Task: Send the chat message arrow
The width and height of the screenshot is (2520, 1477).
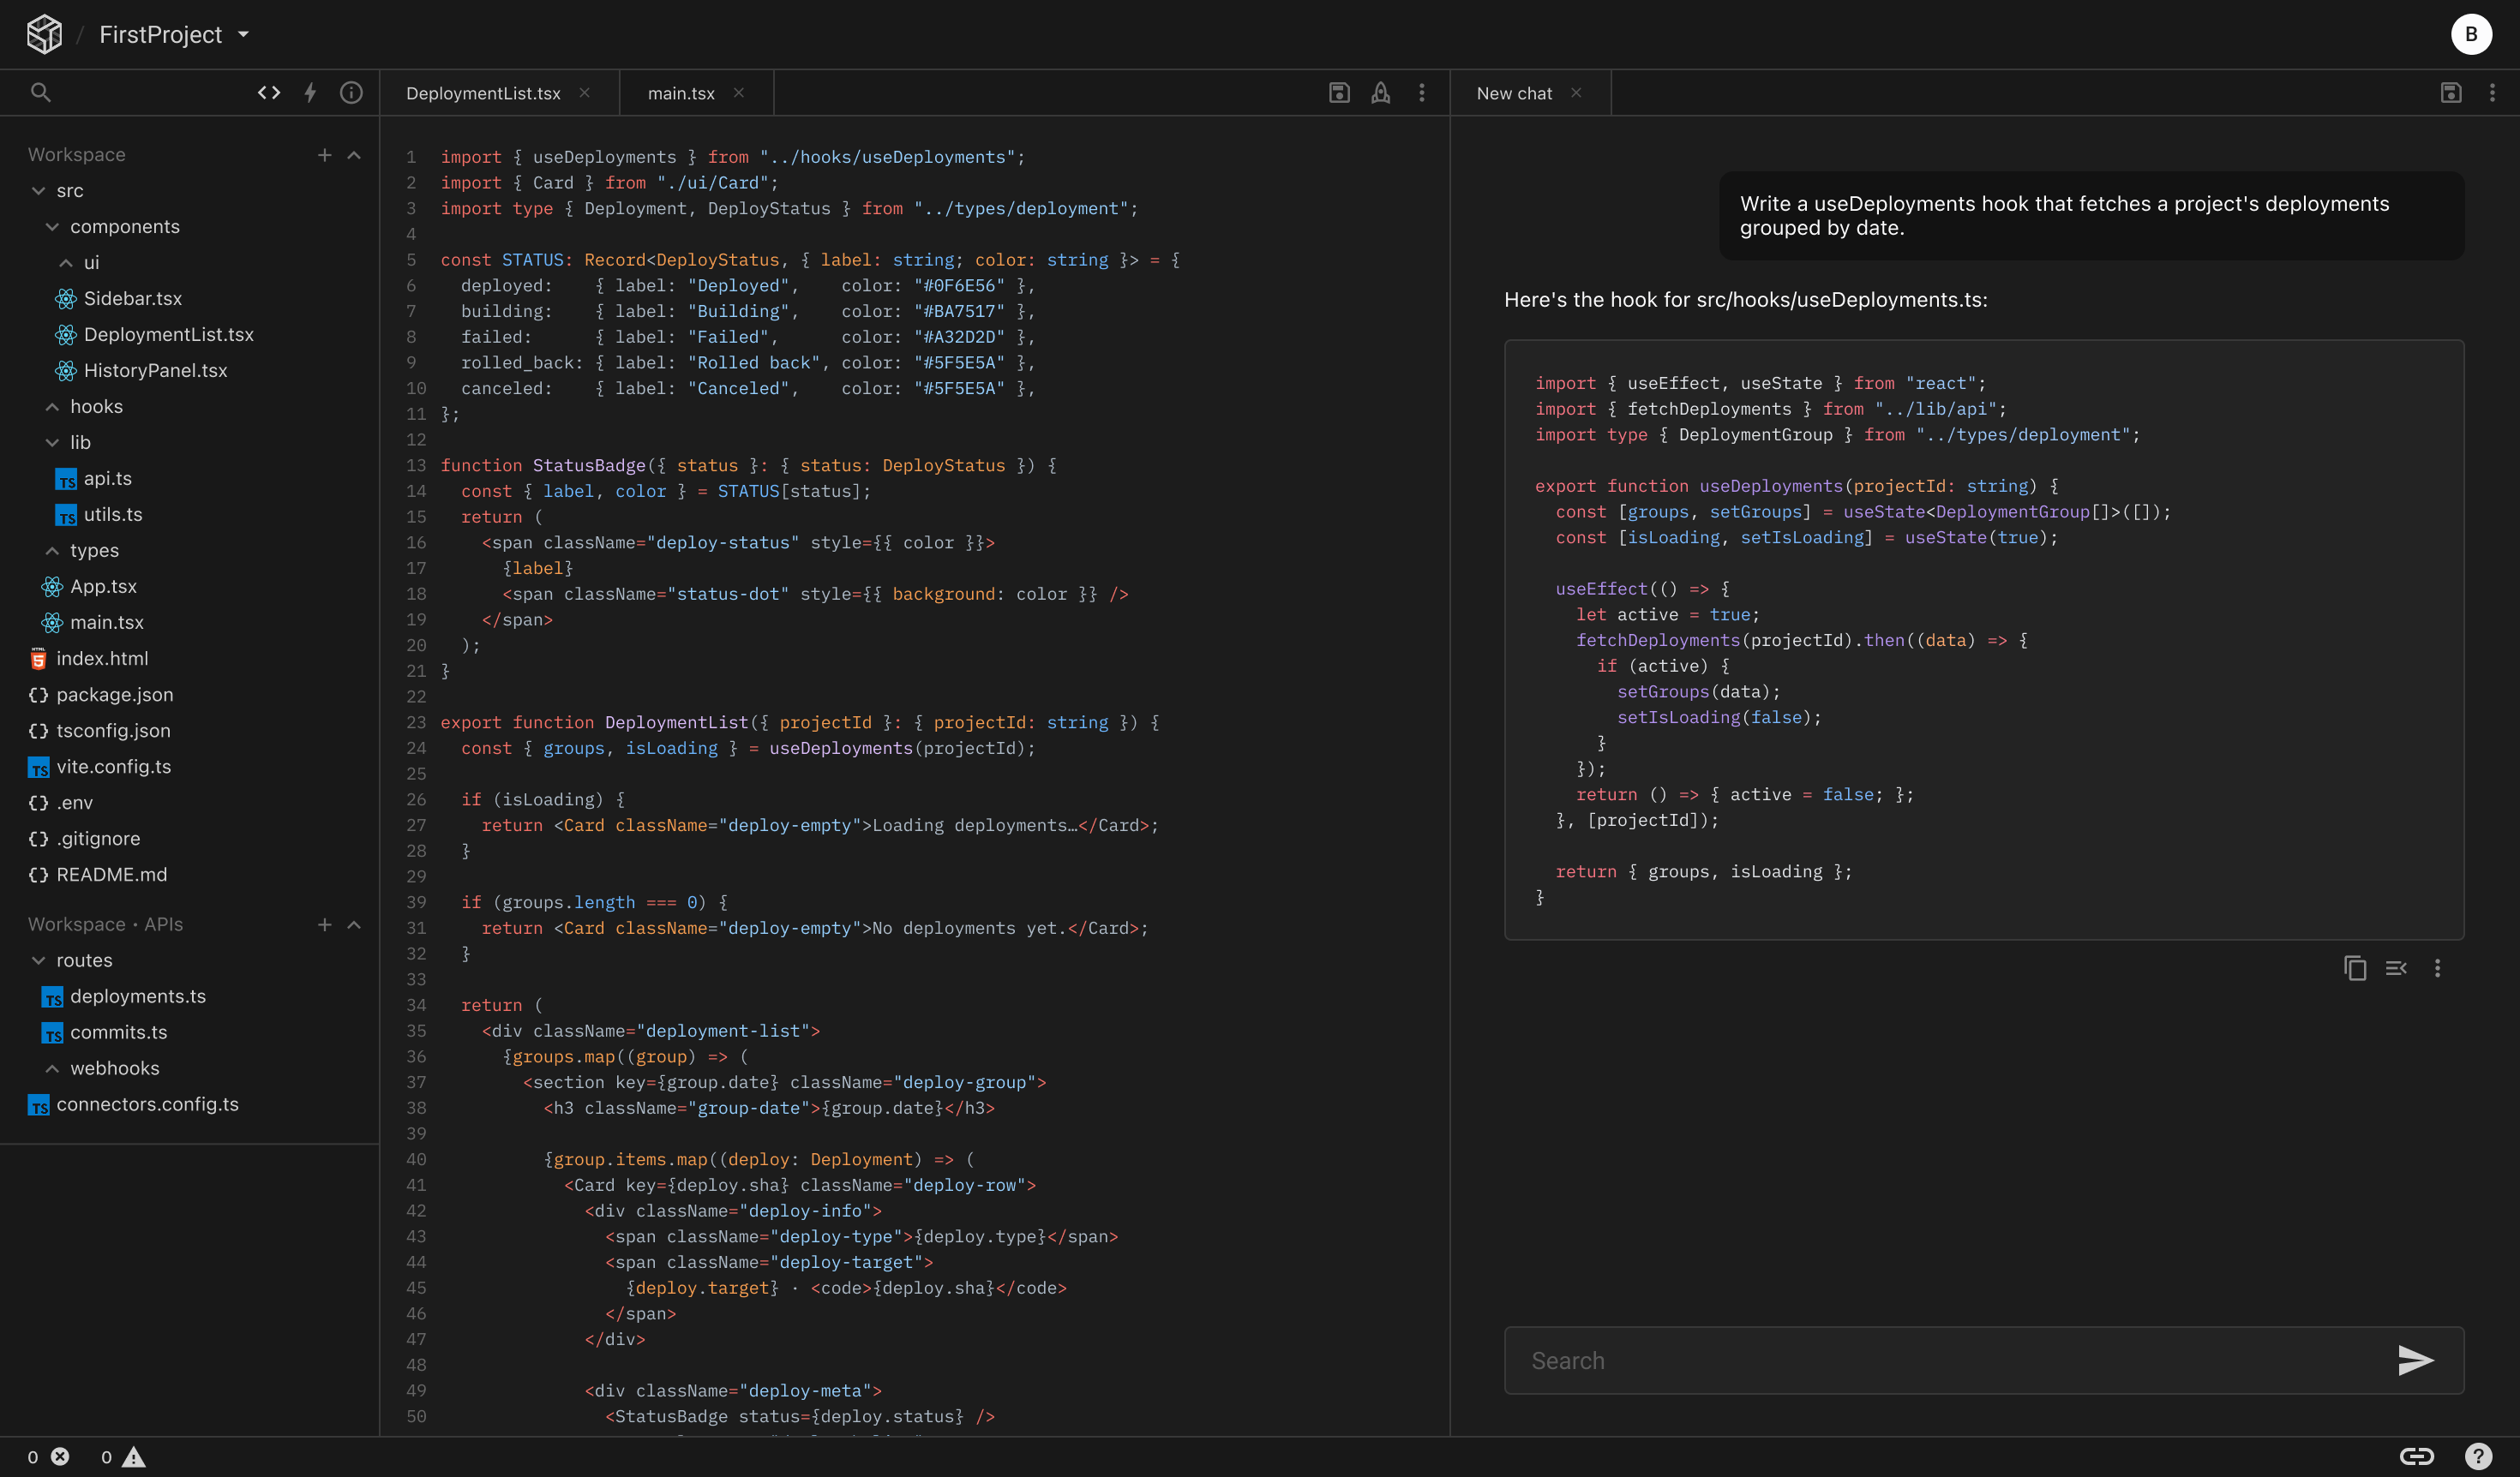Action: 2416,1360
